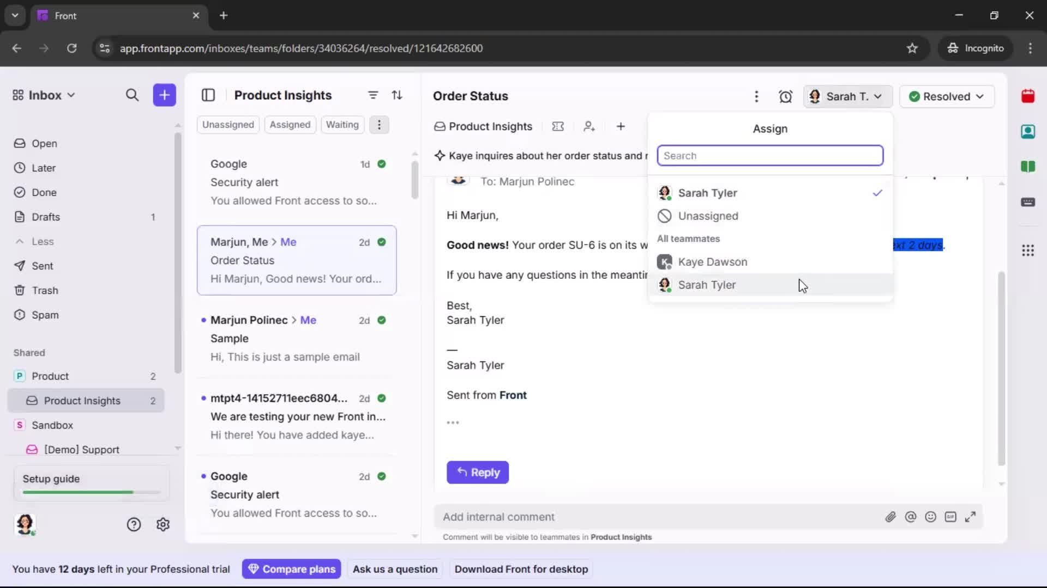This screenshot has width=1047, height=588.
Task: Click the Reply button
Action: point(478,473)
